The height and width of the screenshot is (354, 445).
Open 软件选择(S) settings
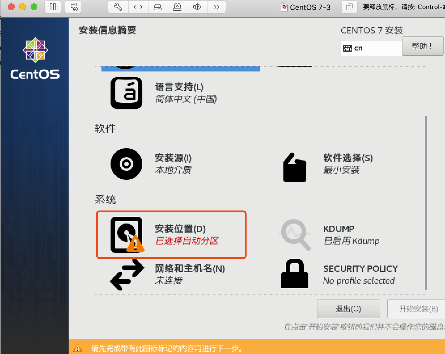[348, 158]
